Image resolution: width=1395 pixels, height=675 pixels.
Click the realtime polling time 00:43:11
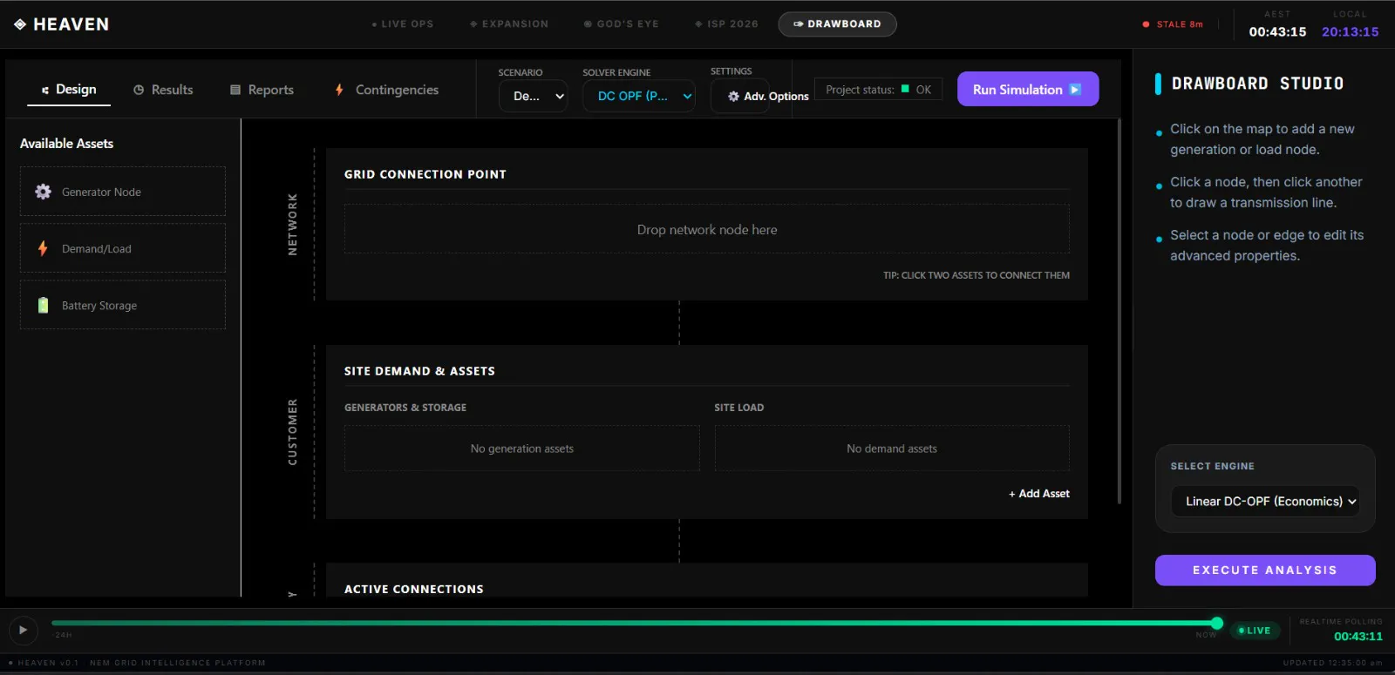[x=1358, y=637]
